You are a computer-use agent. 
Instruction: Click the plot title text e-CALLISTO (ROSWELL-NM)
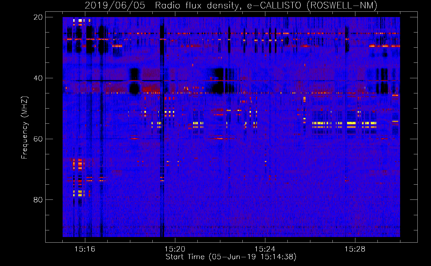coord(312,5)
